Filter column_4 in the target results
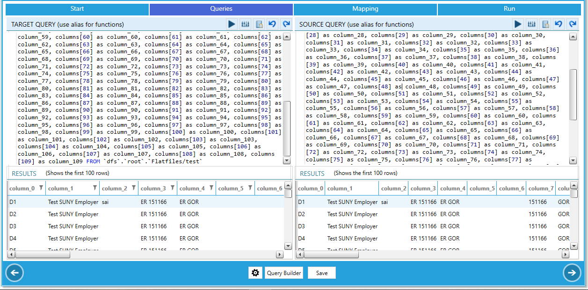Screen dimensions: 588x290 pos(211,188)
